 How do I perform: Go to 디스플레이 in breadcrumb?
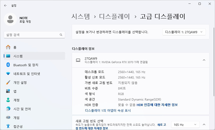pos(114,17)
